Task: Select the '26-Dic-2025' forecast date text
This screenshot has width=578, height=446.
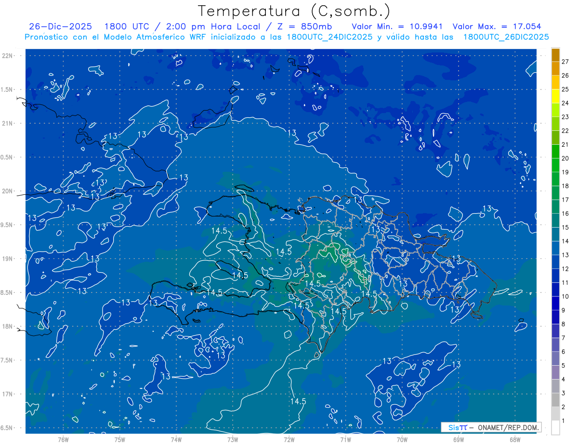Action: tap(60, 26)
